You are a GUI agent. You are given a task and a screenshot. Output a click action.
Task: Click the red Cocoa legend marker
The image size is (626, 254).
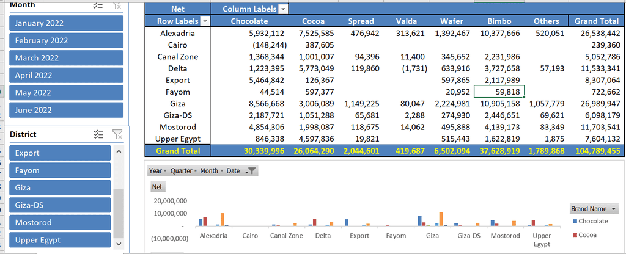pyautogui.click(x=574, y=235)
